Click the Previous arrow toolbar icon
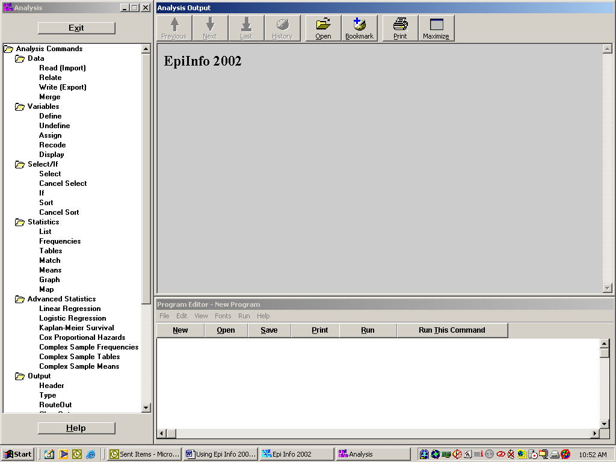Viewport: 616px width, 462px height. point(174,28)
